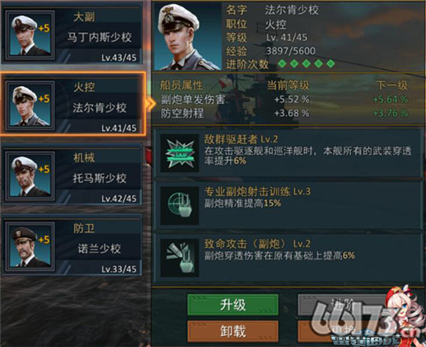Select the 火控 officer portrait
Screen dimensions: 426x347
pos(30,106)
